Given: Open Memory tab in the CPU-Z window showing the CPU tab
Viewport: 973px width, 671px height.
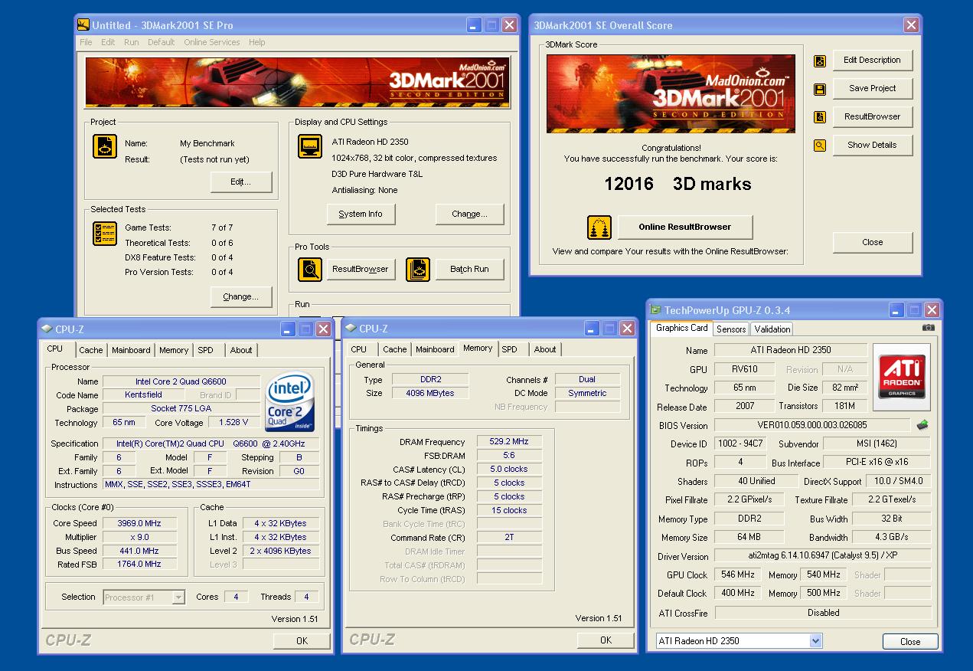Looking at the screenshot, I should [x=174, y=350].
